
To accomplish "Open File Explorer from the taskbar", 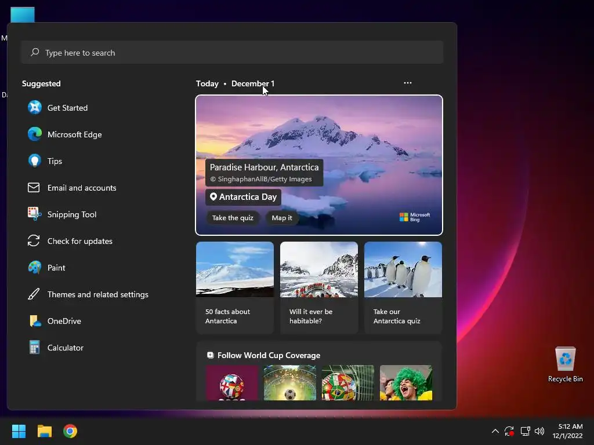I will point(44,431).
